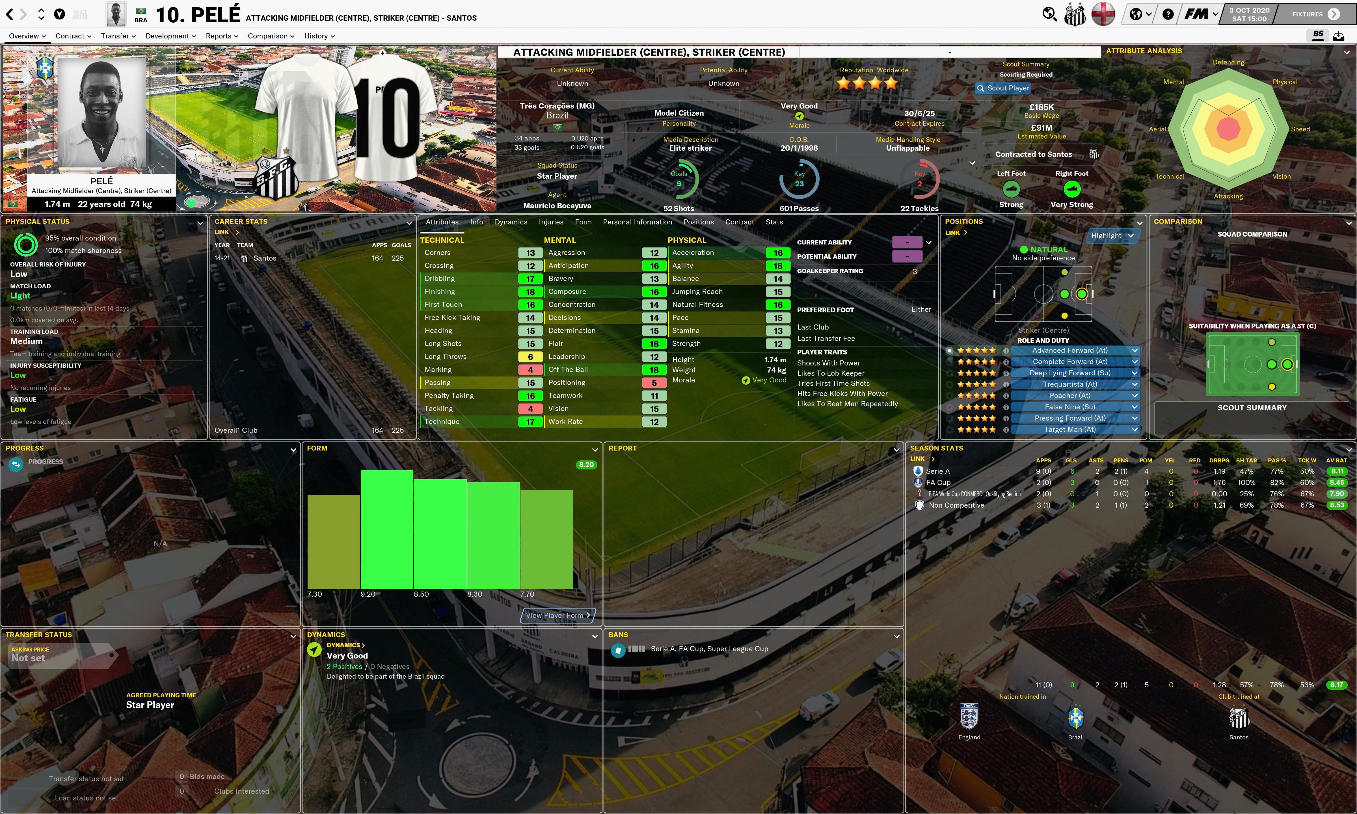Expand the Advanced Forward (At) role dropdown
Viewport: 1357px width, 814px height.
[x=1134, y=350]
